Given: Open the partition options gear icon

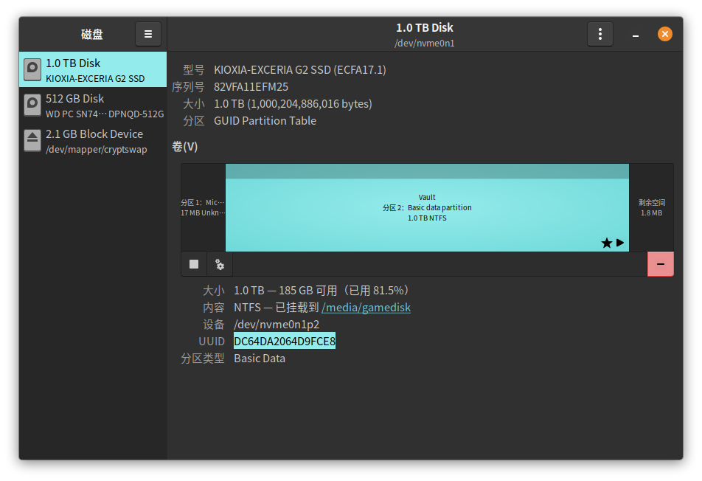Looking at the screenshot, I should coord(220,264).
